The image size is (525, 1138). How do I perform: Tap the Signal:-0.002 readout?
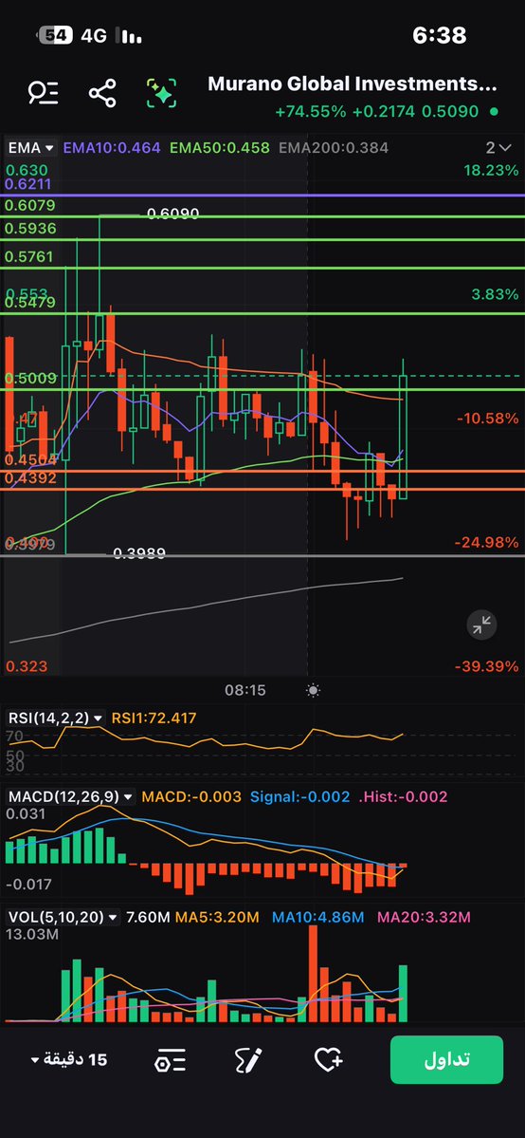pyautogui.click(x=300, y=796)
